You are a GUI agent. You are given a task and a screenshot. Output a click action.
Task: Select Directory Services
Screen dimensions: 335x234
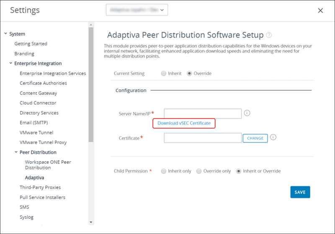pos(39,113)
